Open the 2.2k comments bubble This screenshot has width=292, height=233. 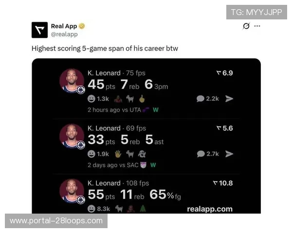pos(208,99)
